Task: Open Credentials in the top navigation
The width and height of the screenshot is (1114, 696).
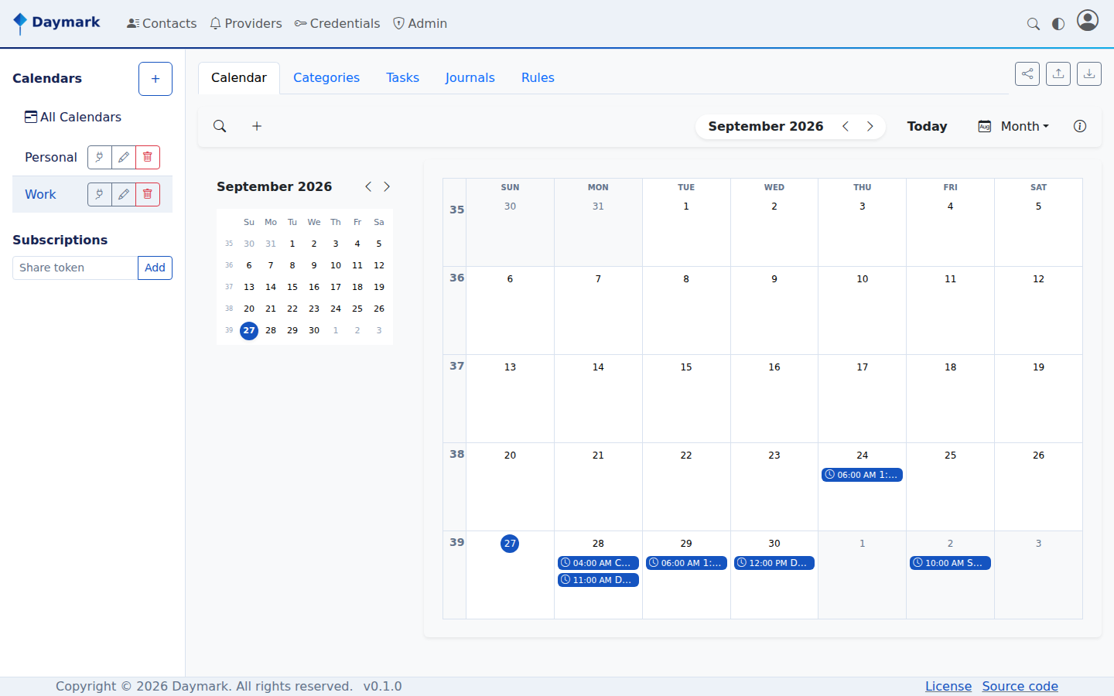Action: pyautogui.click(x=337, y=24)
